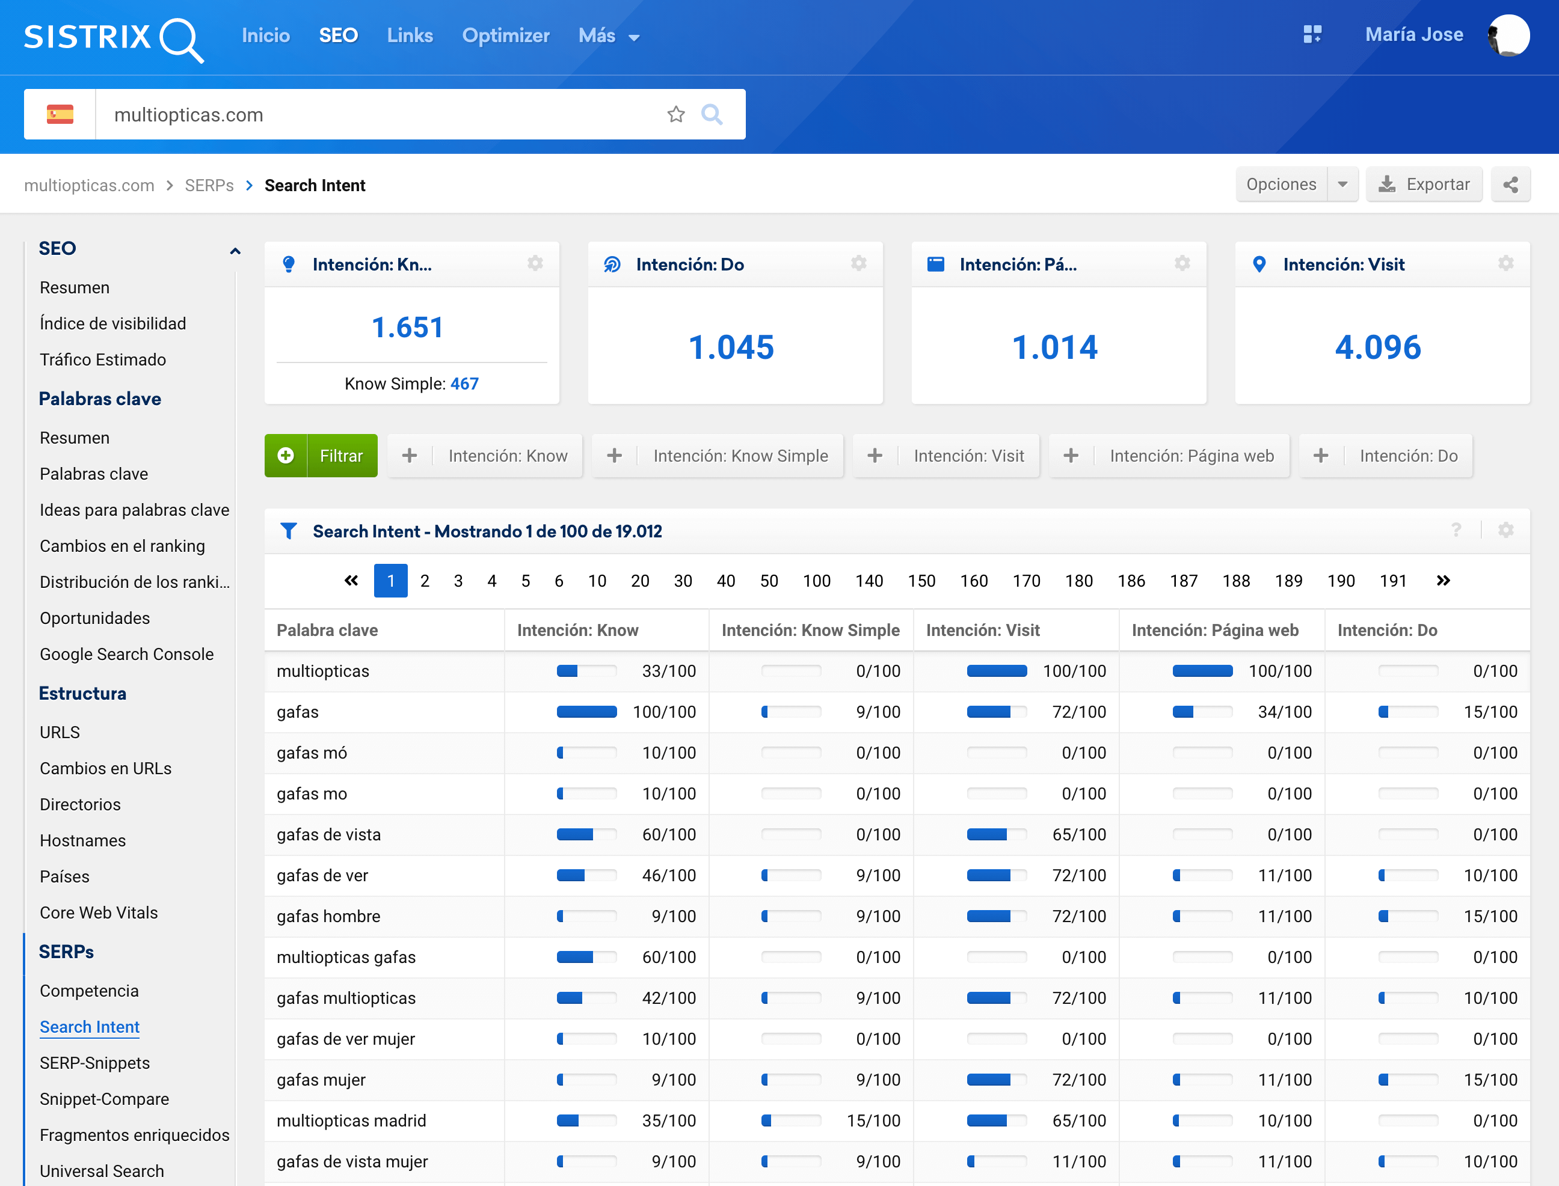Viewport: 1559px width, 1186px height.
Task: Open the share icon button
Action: 1510,185
